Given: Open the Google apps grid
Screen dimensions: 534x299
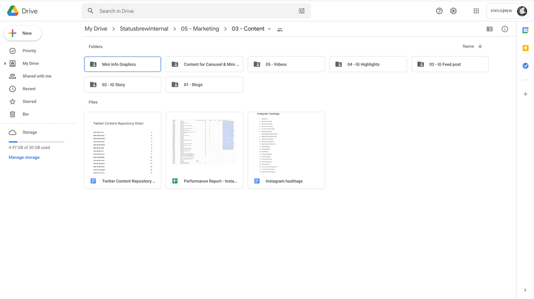Looking at the screenshot, I should (476, 11).
